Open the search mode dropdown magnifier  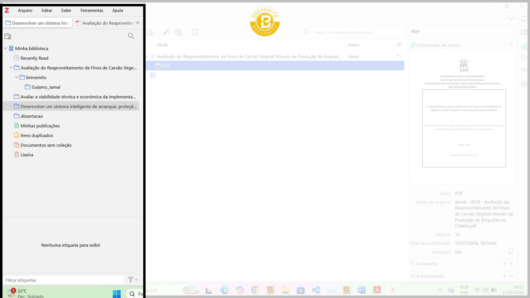[x=307, y=32]
